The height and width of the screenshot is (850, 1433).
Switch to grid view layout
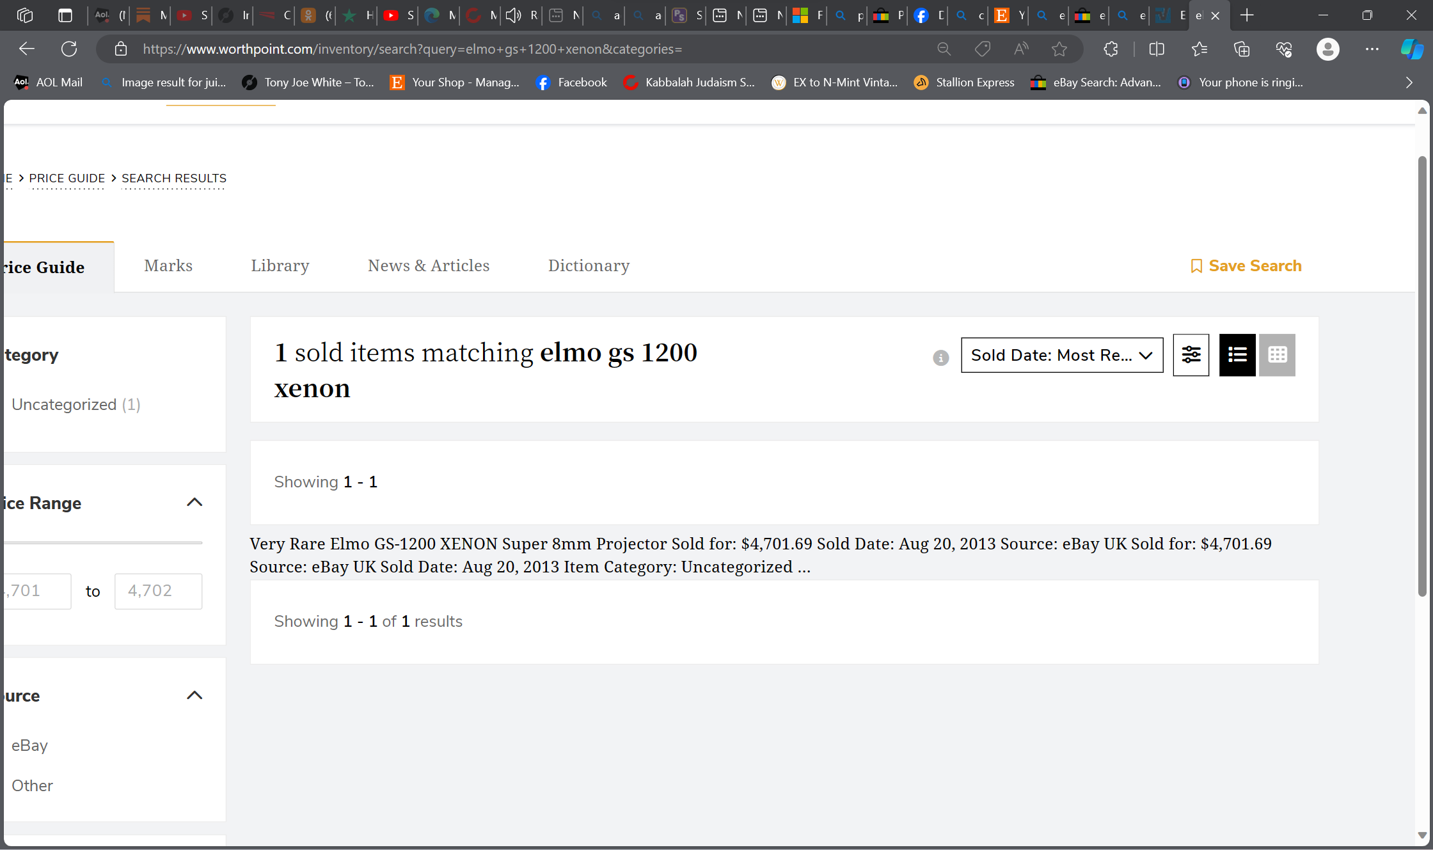pos(1278,355)
